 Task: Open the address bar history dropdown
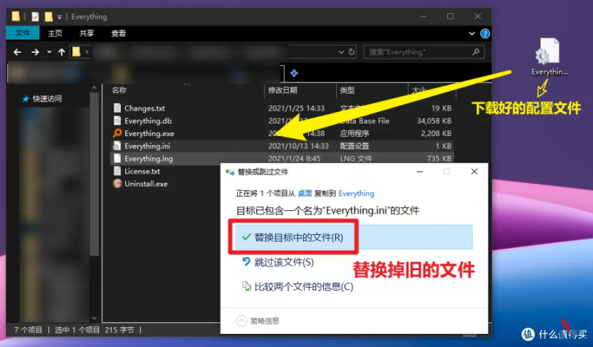click(x=340, y=52)
